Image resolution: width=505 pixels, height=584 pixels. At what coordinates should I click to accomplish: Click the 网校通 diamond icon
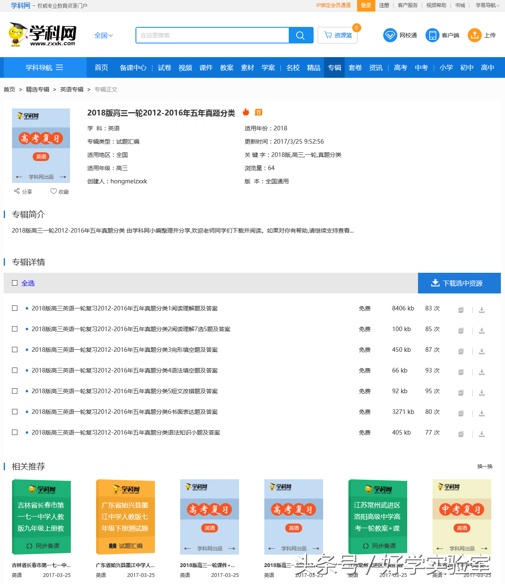(390, 35)
